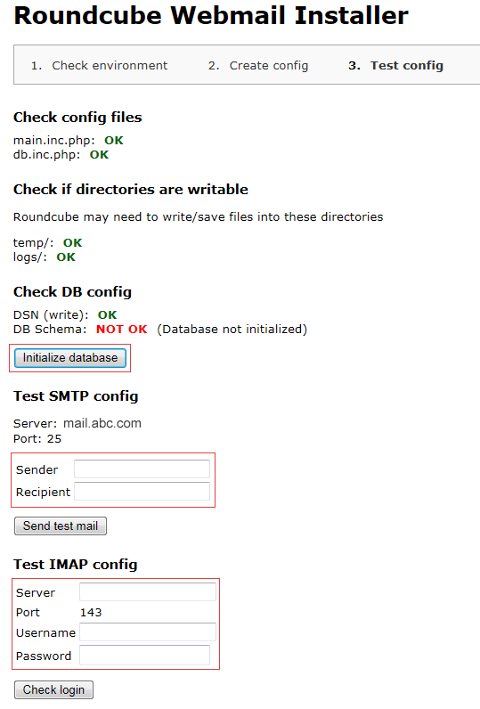Click the red NOT OK status text
This screenshot has width=480, height=709.
point(122,330)
